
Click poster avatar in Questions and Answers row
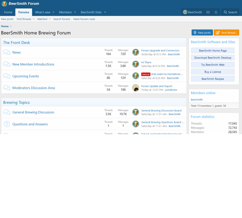(136, 124)
